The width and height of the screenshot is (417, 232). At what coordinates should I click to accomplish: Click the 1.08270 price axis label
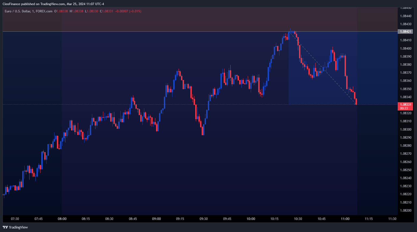pyautogui.click(x=405, y=154)
